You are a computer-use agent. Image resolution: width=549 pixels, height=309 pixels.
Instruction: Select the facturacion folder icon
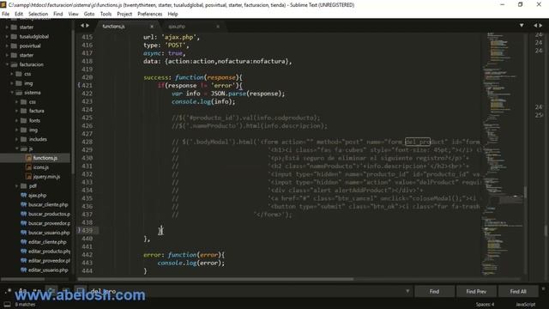(14, 64)
